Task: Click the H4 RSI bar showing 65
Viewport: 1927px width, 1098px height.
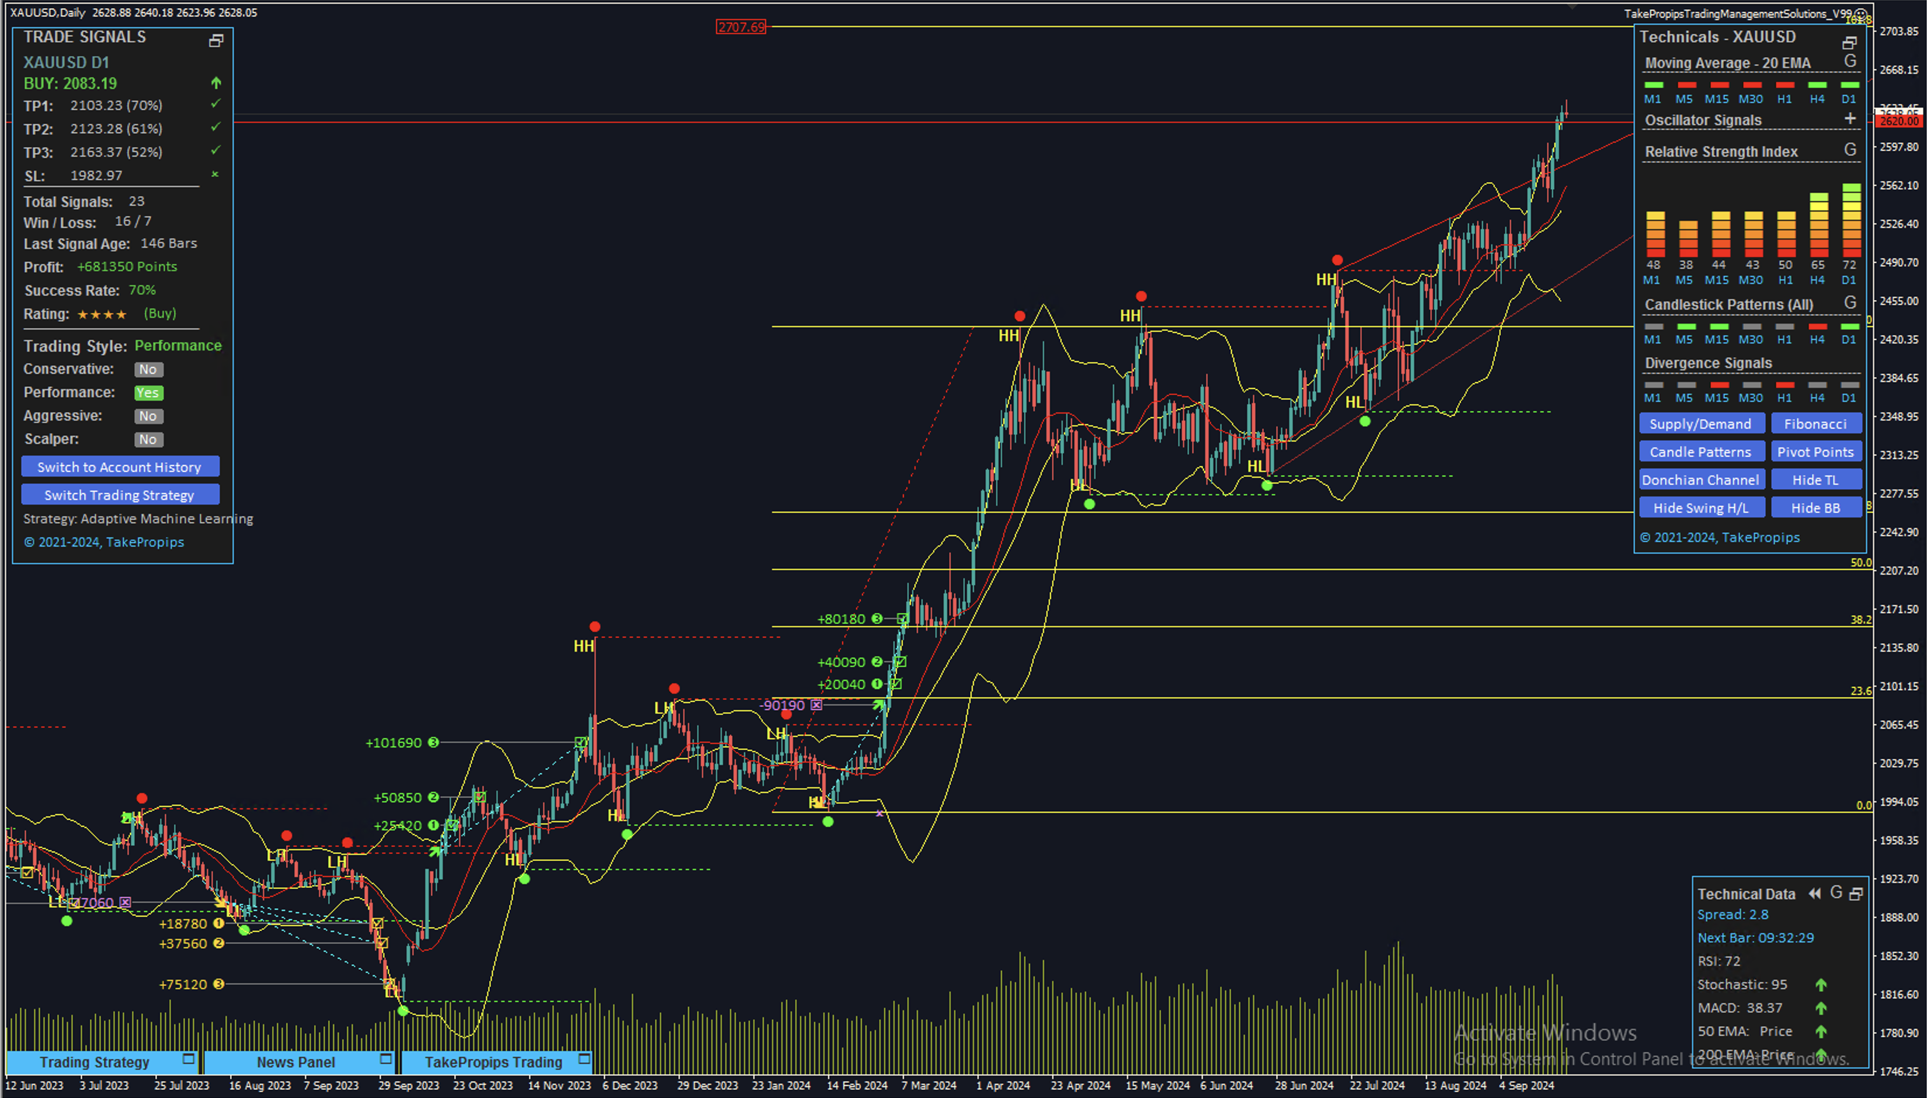Action: (1818, 225)
